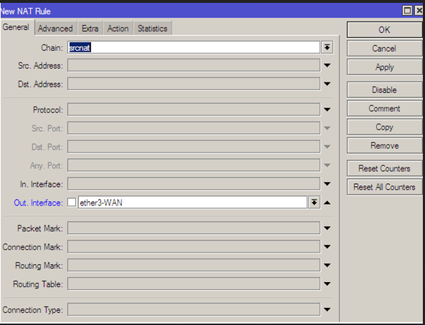
Task: Click Reset All Counters button
Action: (x=384, y=187)
